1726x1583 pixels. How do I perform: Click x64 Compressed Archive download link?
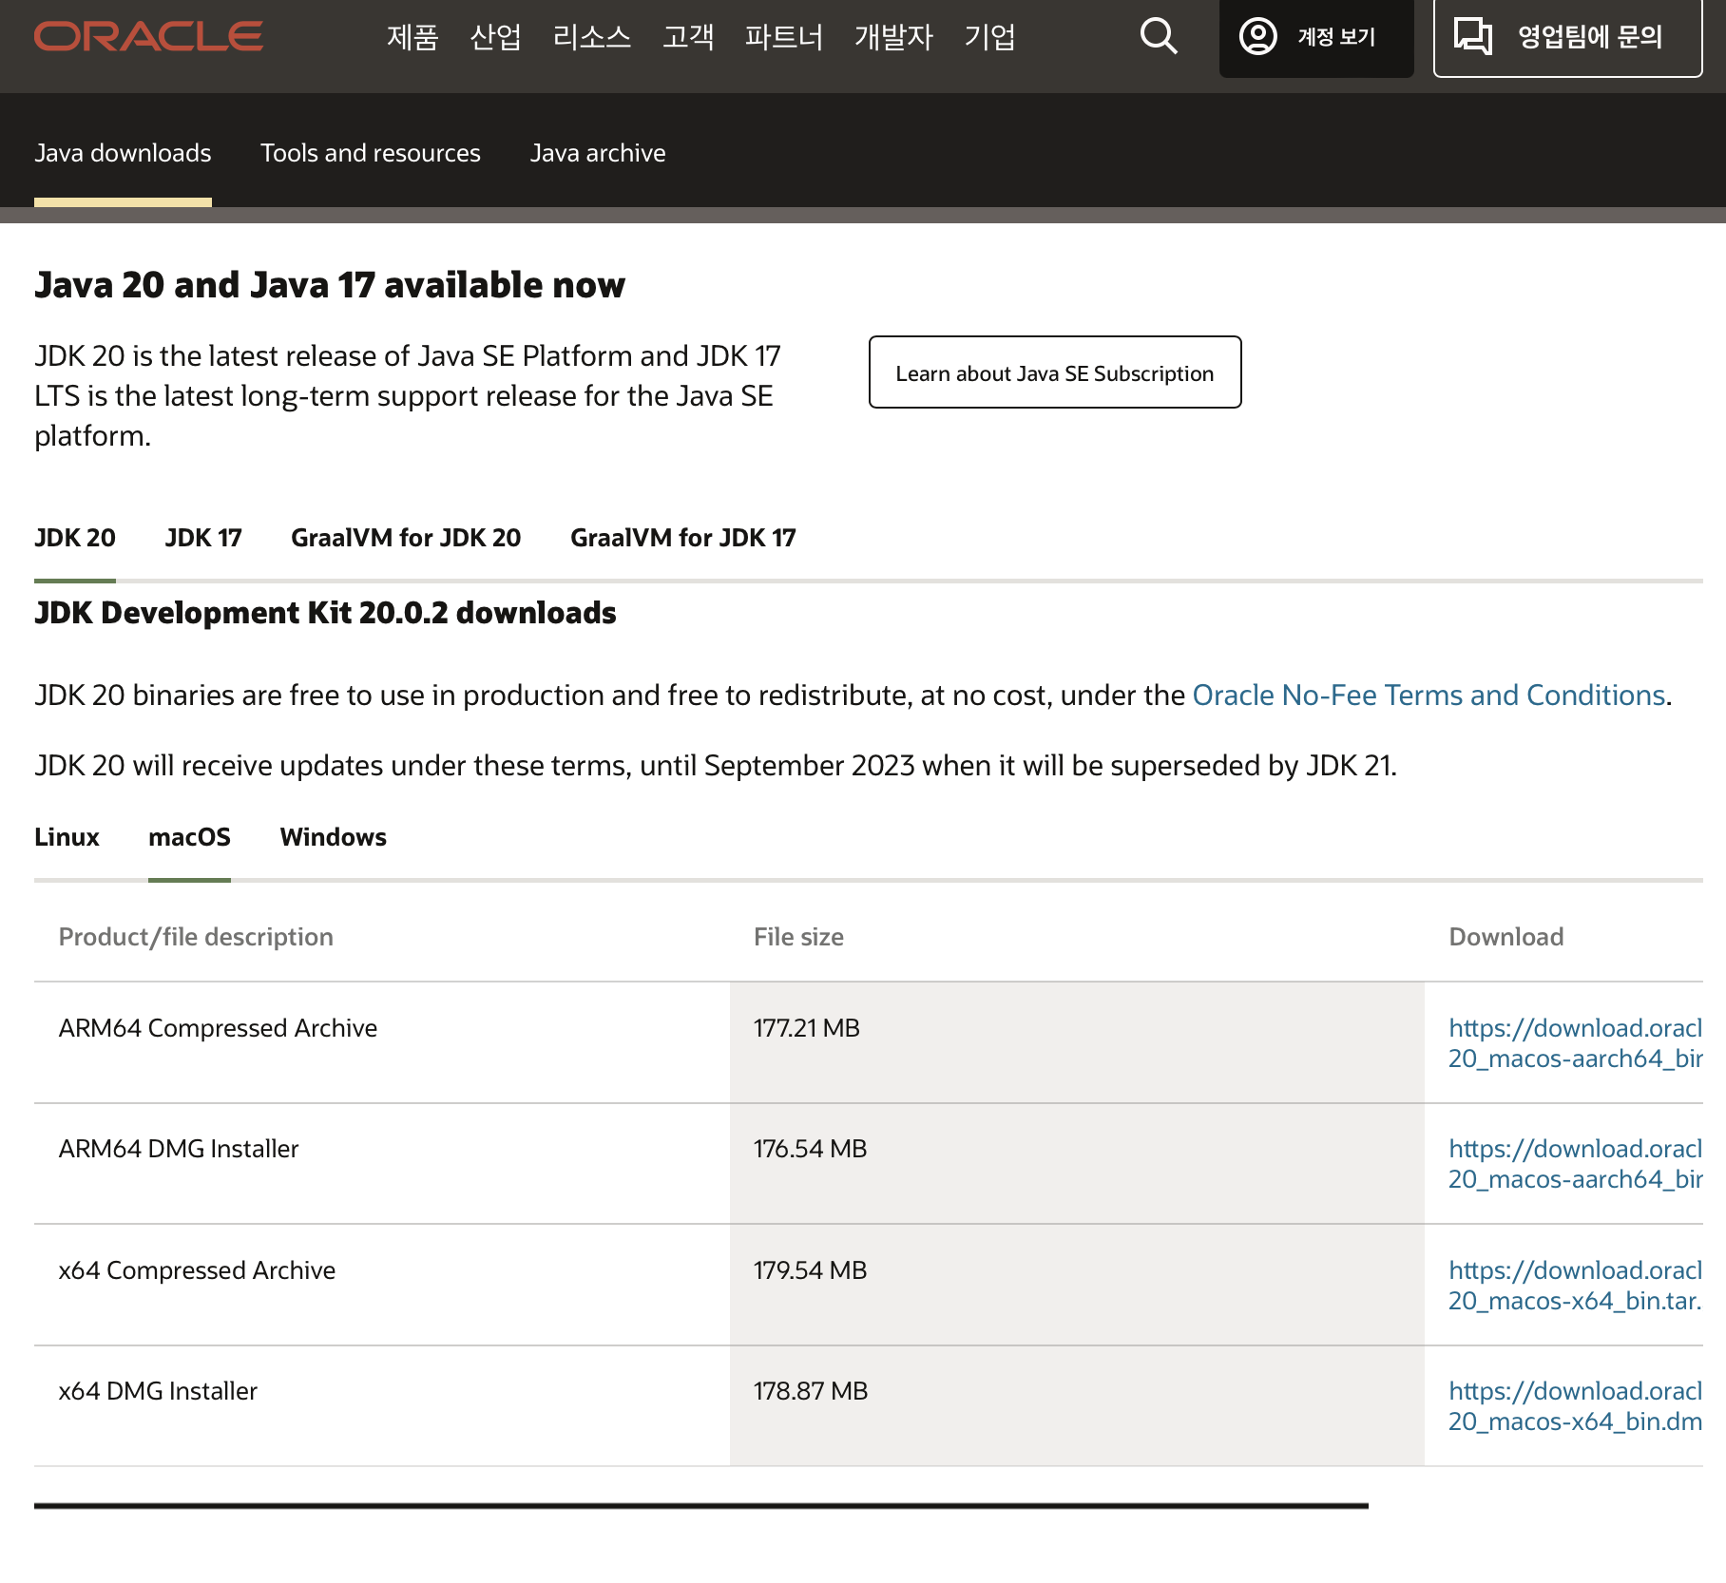[x=1575, y=1286]
